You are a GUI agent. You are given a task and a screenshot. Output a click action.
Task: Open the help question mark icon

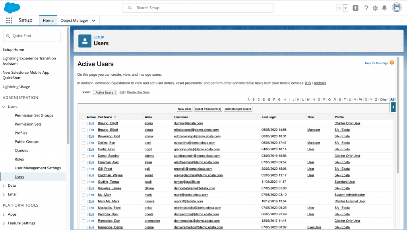click(366, 8)
